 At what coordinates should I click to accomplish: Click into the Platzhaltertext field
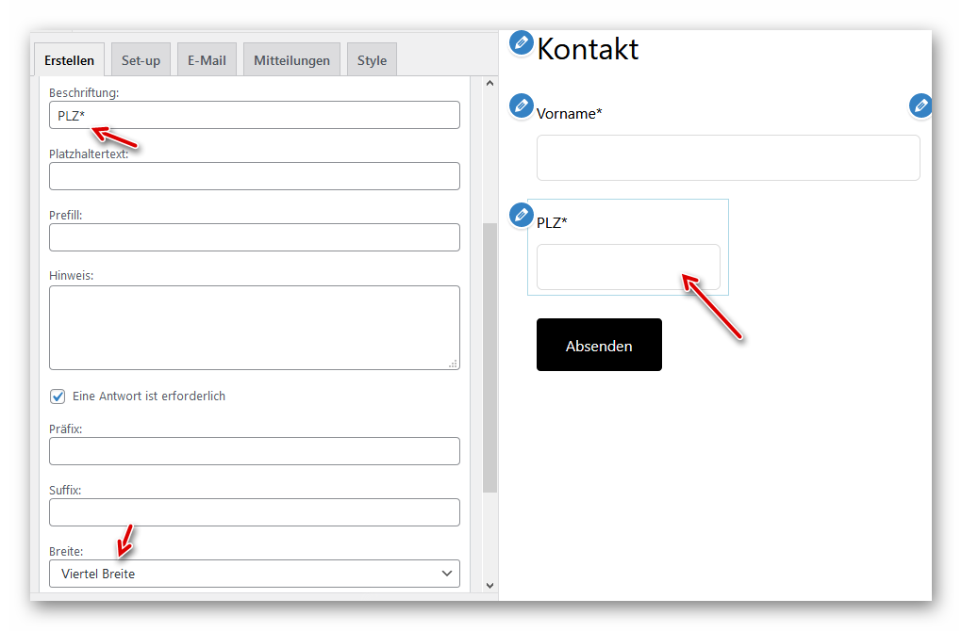pyautogui.click(x=255, y=176)
